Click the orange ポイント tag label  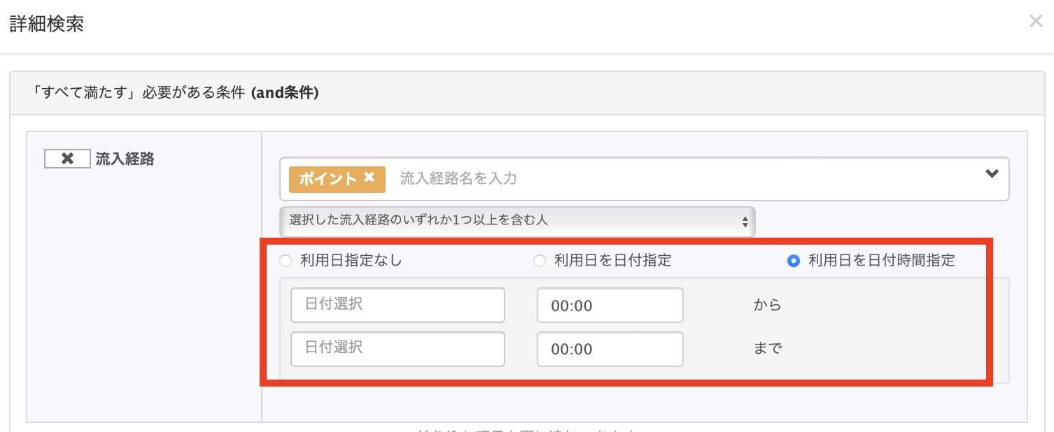point(328,178)
